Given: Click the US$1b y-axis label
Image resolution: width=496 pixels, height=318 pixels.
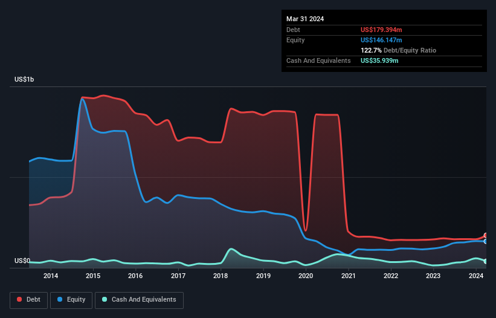Looking at the screenshot, I should (x=24, y=79).
